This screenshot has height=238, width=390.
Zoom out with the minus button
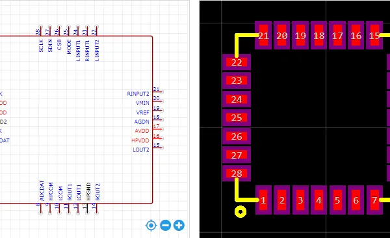point(165,225)
